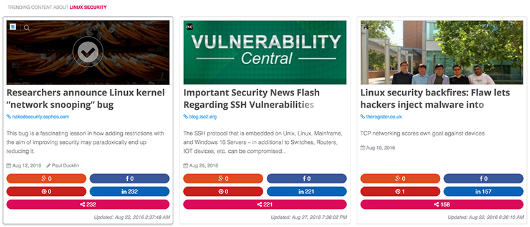Click the source badge icon on Vulnerability Central image

pos(190,27)
